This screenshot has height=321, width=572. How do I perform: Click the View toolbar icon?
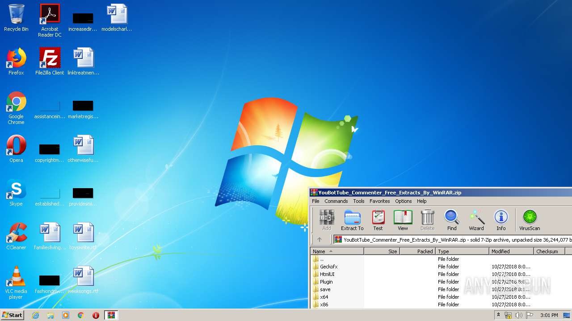point(403,221)
